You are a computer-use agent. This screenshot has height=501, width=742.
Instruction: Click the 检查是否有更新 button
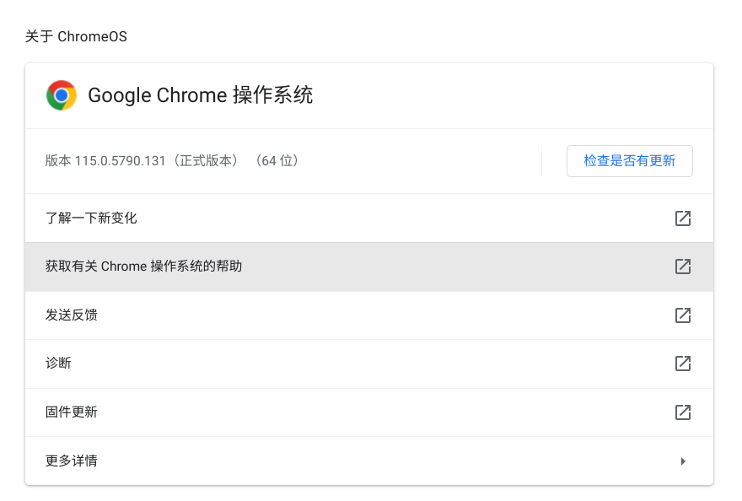[629, 160]
